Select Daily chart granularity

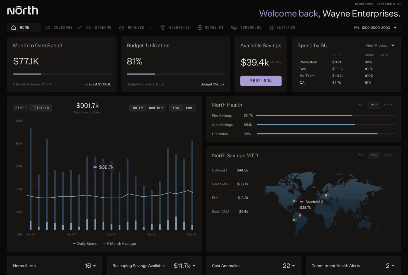click(x=138, y=108)
